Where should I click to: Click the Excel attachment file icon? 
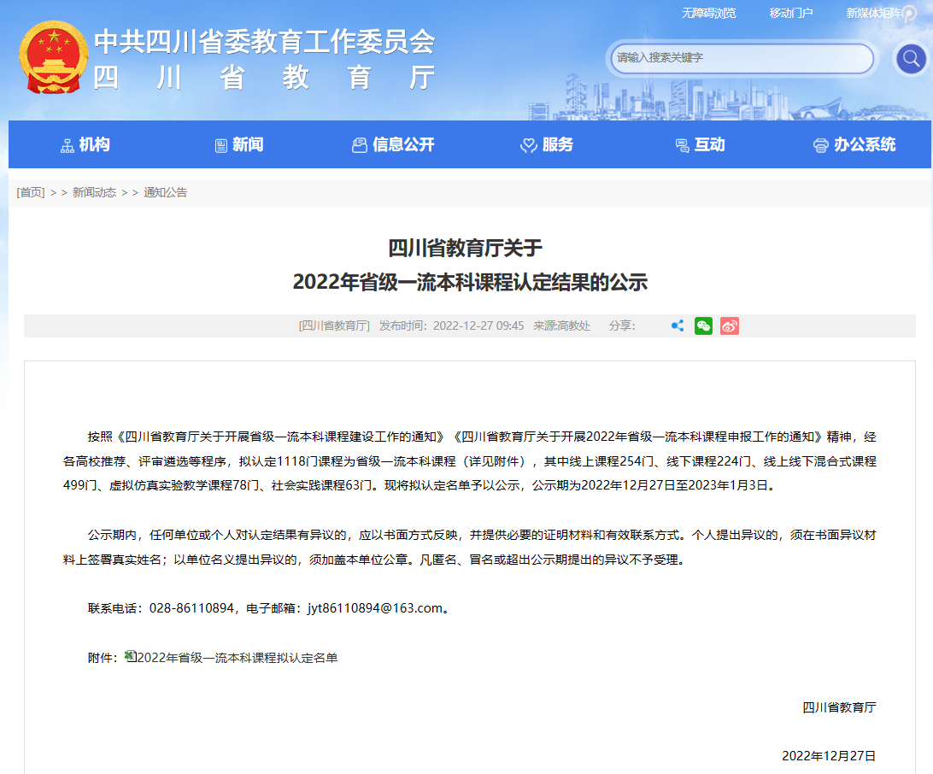(130, 656)
